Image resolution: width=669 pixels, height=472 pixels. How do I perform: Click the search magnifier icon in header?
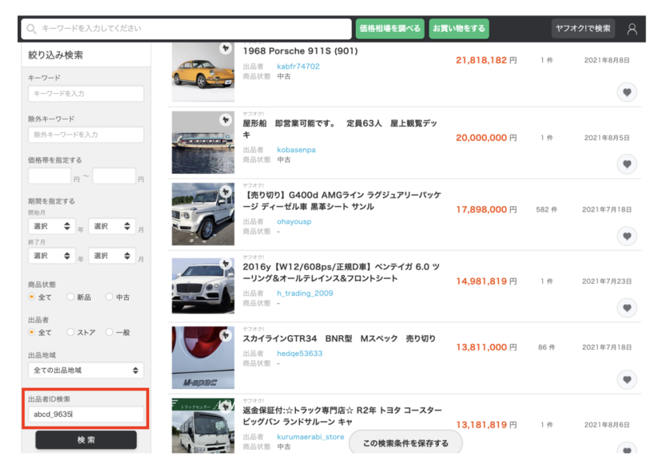[x=31, y=29]
